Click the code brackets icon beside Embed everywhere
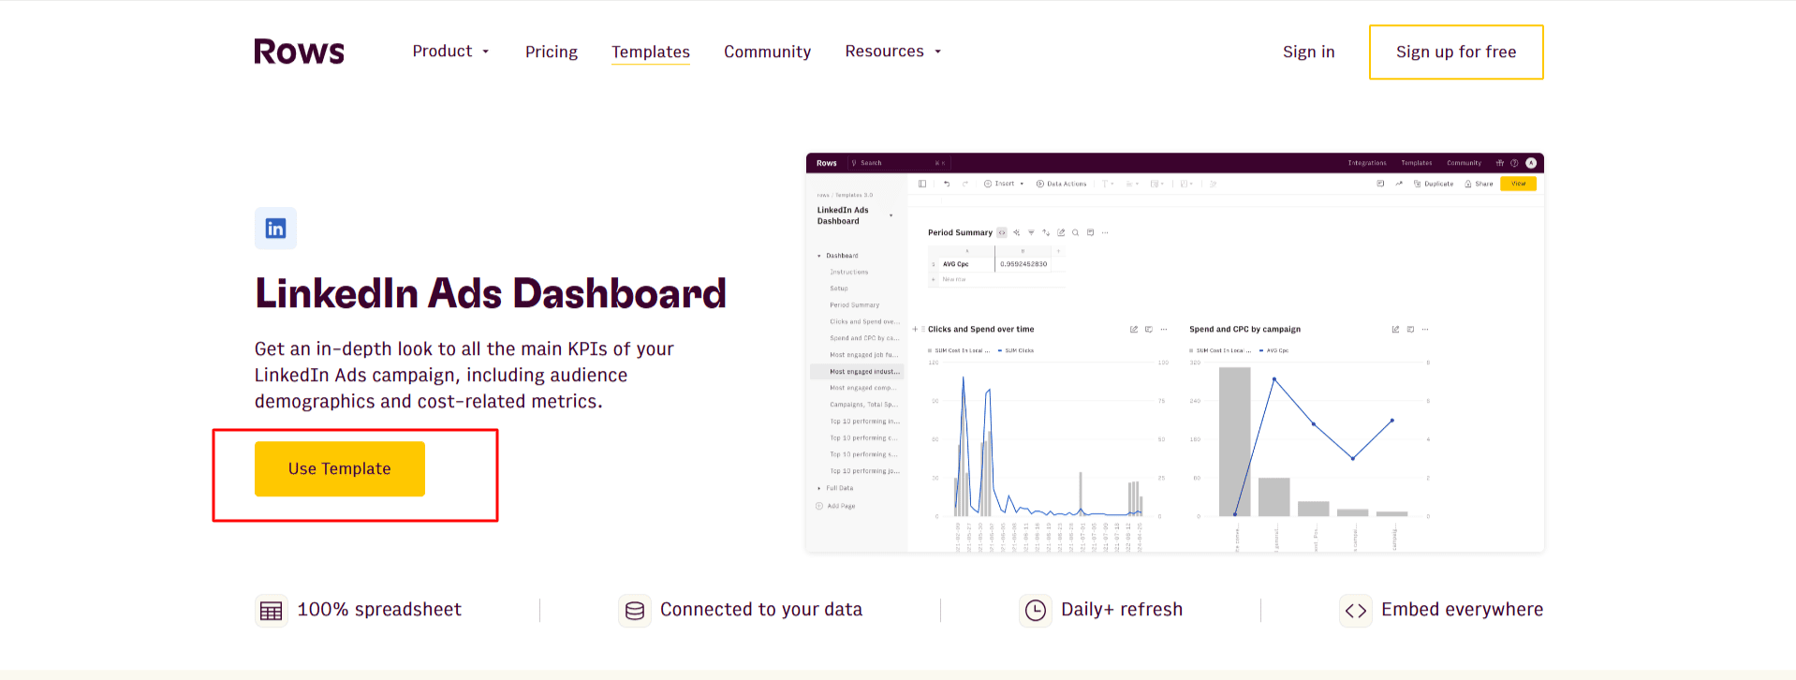This screenshot has width=1796, height=680. tap(1355, 611)
